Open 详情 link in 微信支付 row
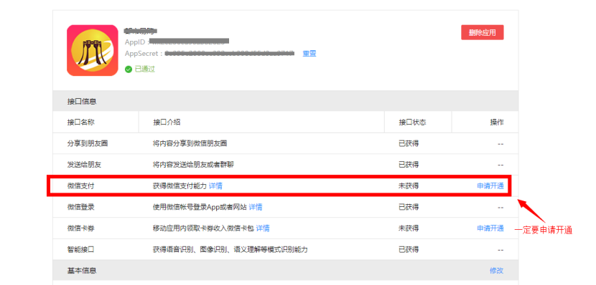The height and width of the screenshot is (285, 596). coord(215,185)
